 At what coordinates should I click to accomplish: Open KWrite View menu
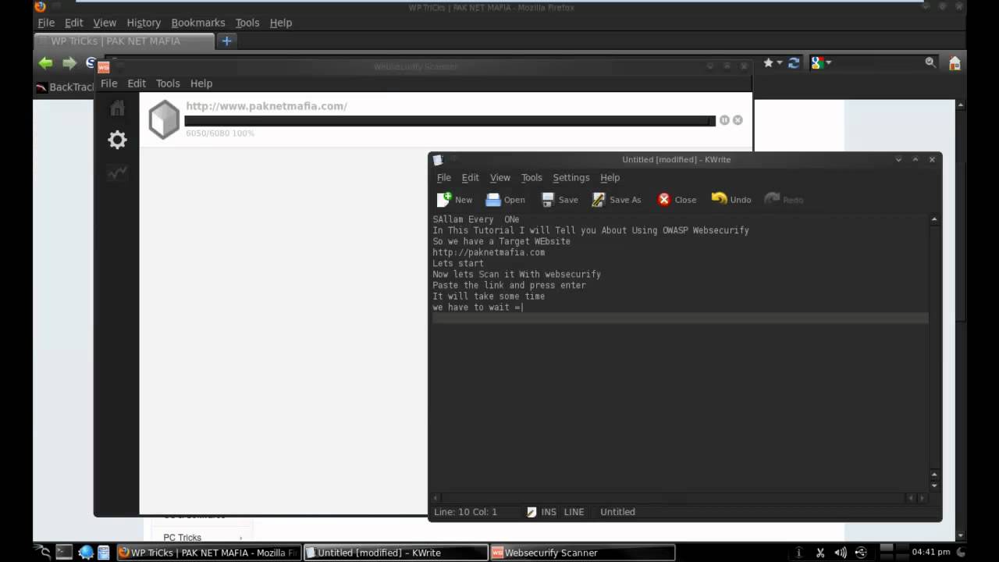499,177
